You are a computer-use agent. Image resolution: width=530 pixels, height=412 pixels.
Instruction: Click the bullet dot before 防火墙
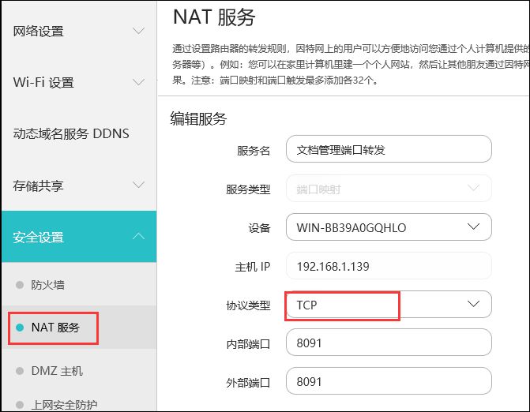pos(20,285)
